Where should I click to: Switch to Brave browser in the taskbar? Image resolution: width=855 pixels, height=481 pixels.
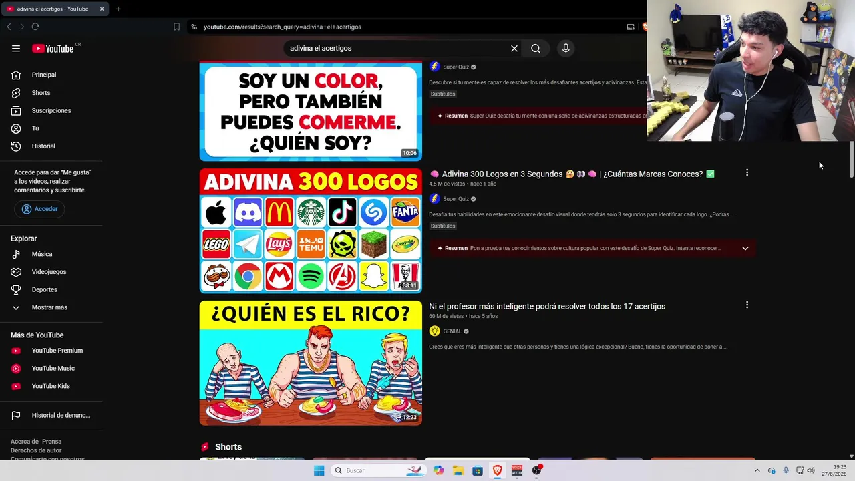[498, 470]
